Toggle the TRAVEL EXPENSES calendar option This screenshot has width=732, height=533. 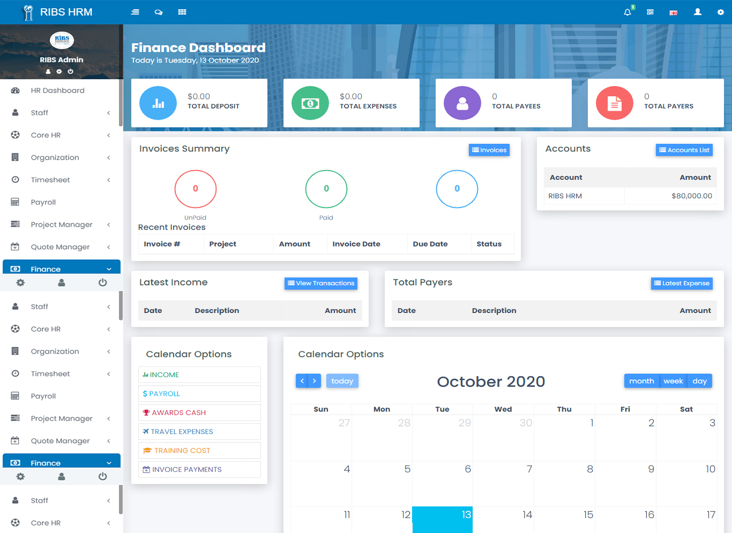click(199, 431)
